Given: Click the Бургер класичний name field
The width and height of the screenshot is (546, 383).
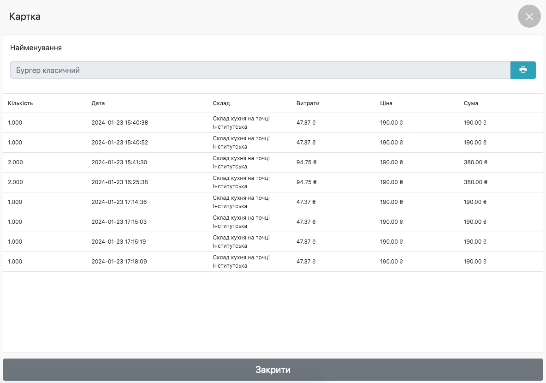Looking at the screenshot, I should [x=260, y=70].
